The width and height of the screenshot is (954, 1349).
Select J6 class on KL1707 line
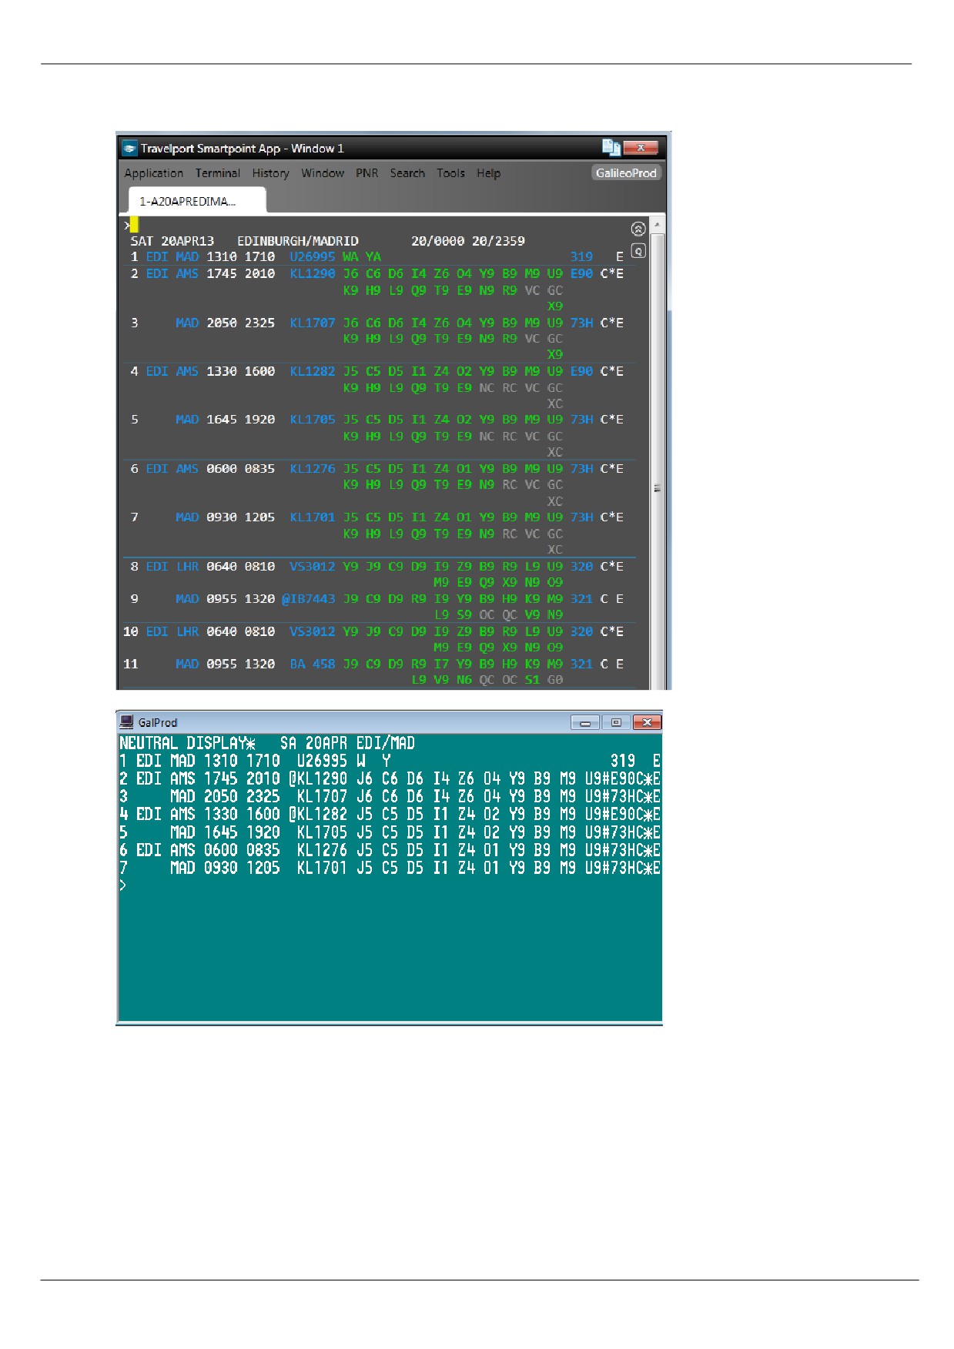coord(350,323)
